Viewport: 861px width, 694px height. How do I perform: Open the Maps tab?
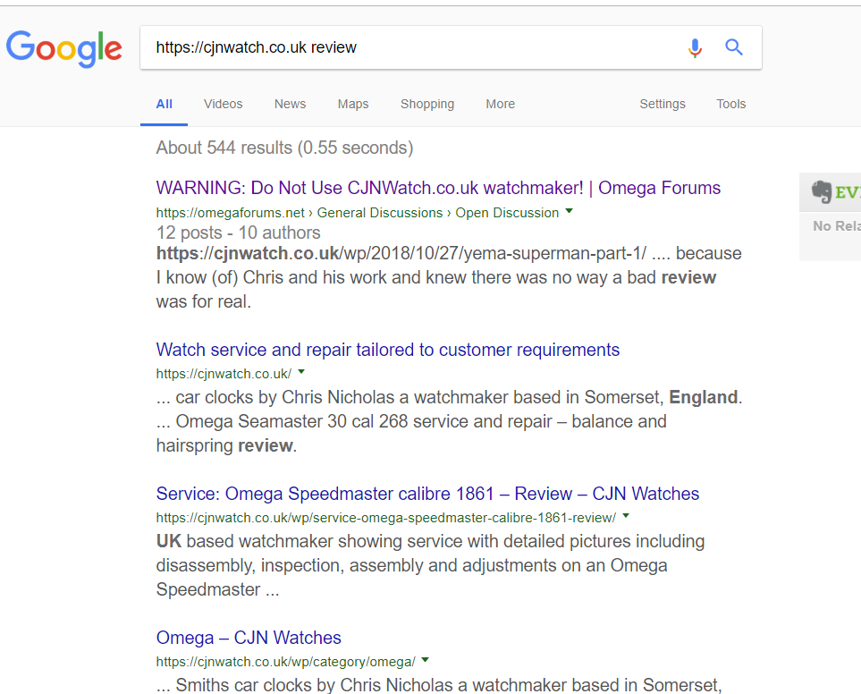pyautogui.click(x=353, y=104)
